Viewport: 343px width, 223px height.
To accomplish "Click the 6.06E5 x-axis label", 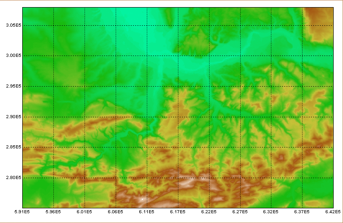I will tap(115, 211).
